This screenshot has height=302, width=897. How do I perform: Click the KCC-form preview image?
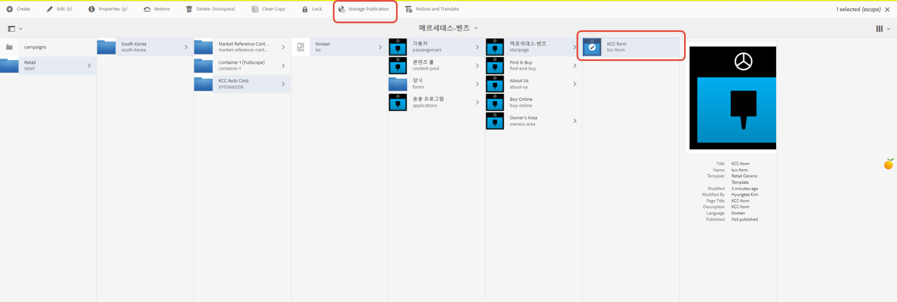click(733, 98)
